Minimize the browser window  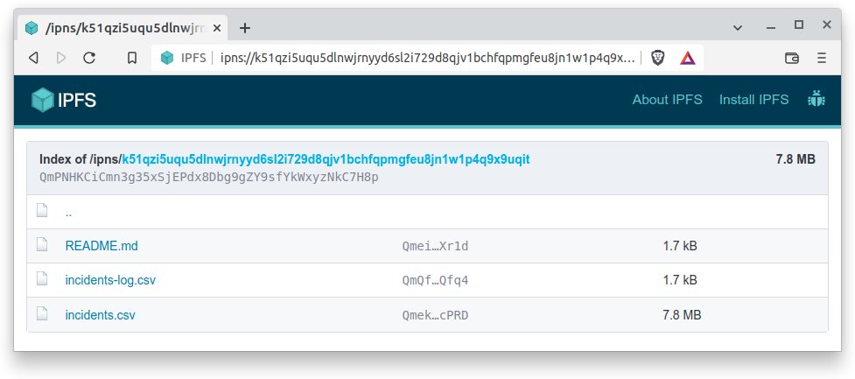coord(770,27)
